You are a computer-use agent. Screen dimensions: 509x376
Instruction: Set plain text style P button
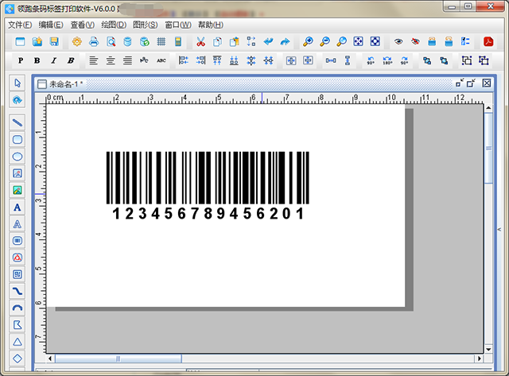(21, 60)
